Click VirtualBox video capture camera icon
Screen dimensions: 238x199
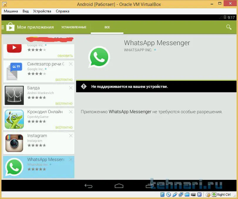[x=193, y=195]
